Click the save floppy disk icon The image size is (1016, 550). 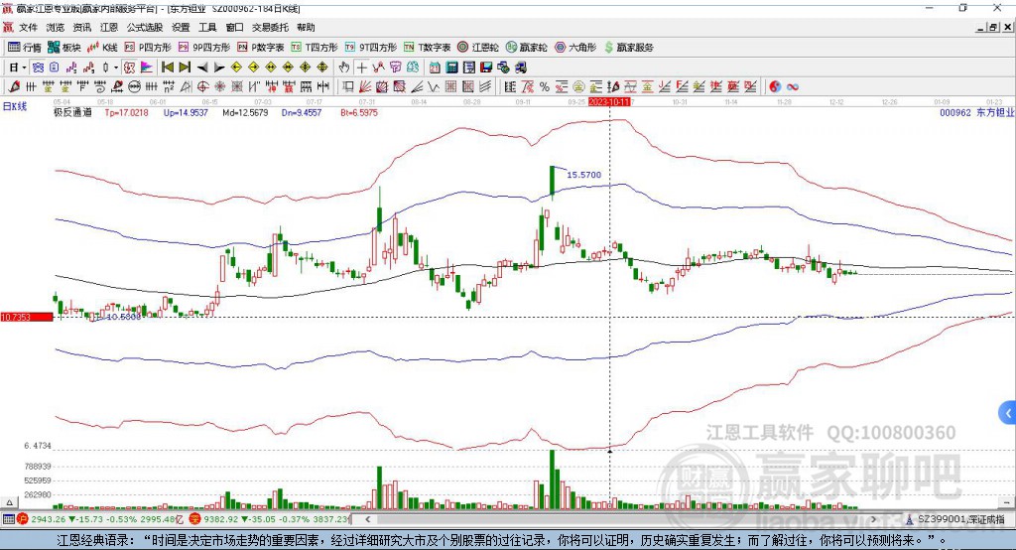(486, 68)
